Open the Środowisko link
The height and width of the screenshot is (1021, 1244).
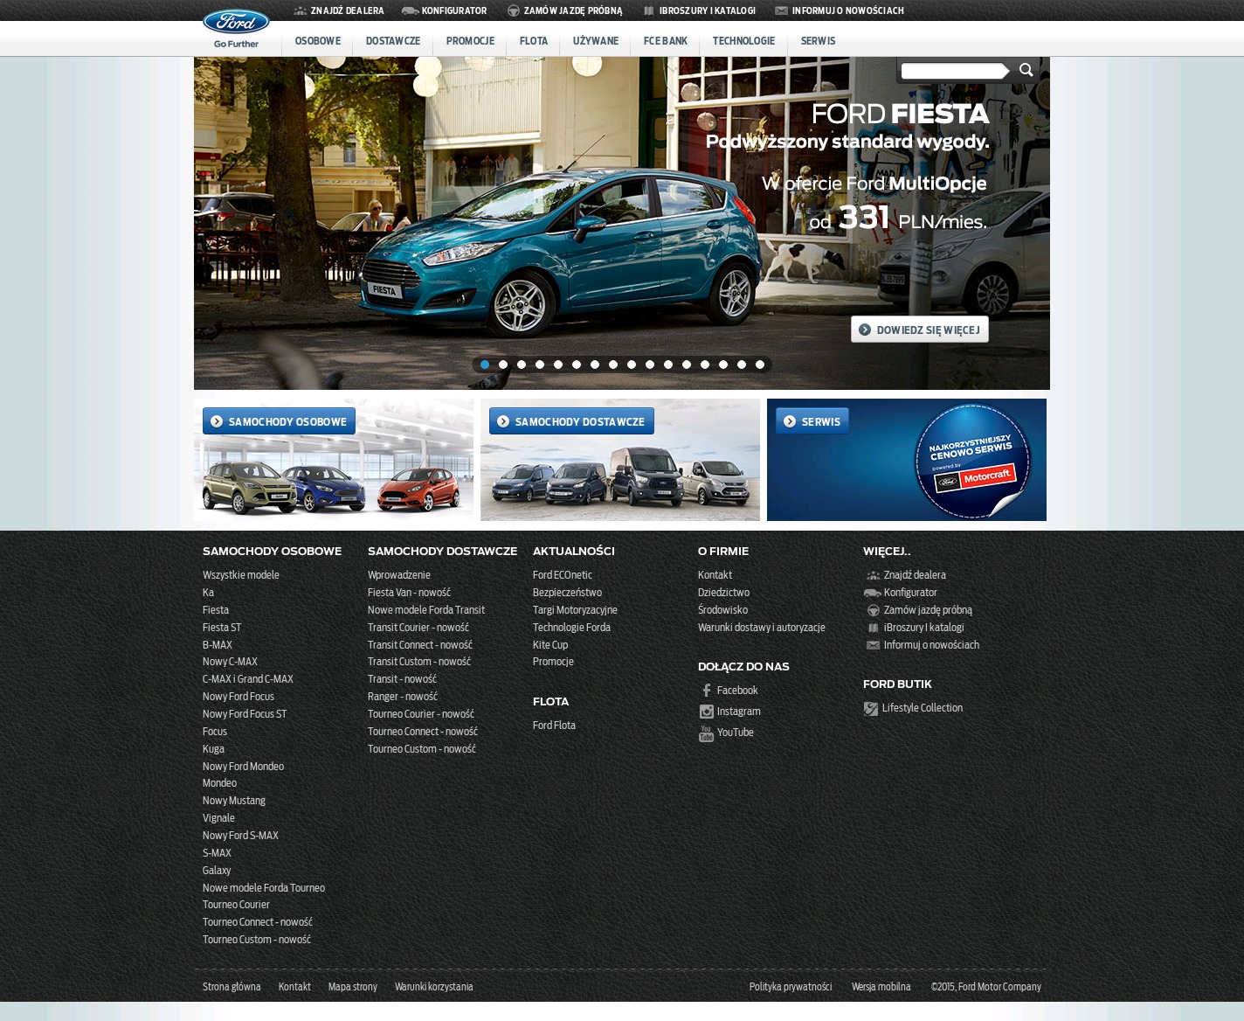(x=722, y=610)
